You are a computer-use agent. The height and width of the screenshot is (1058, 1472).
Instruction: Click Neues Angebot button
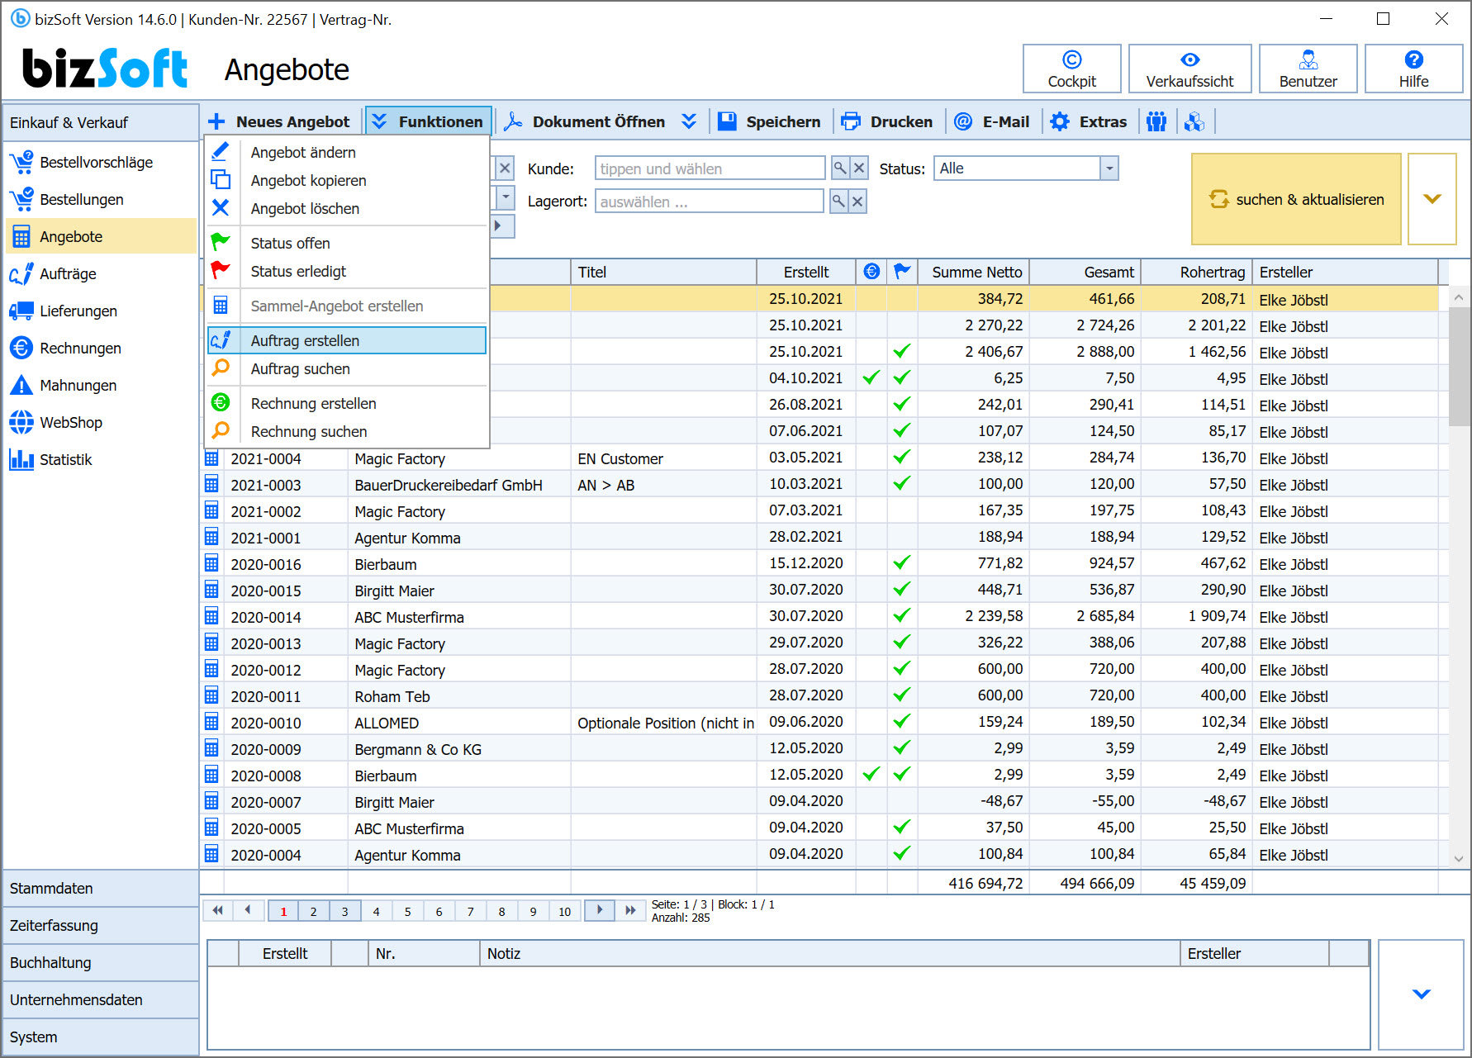pyautogui.click(x=279, y=121)
